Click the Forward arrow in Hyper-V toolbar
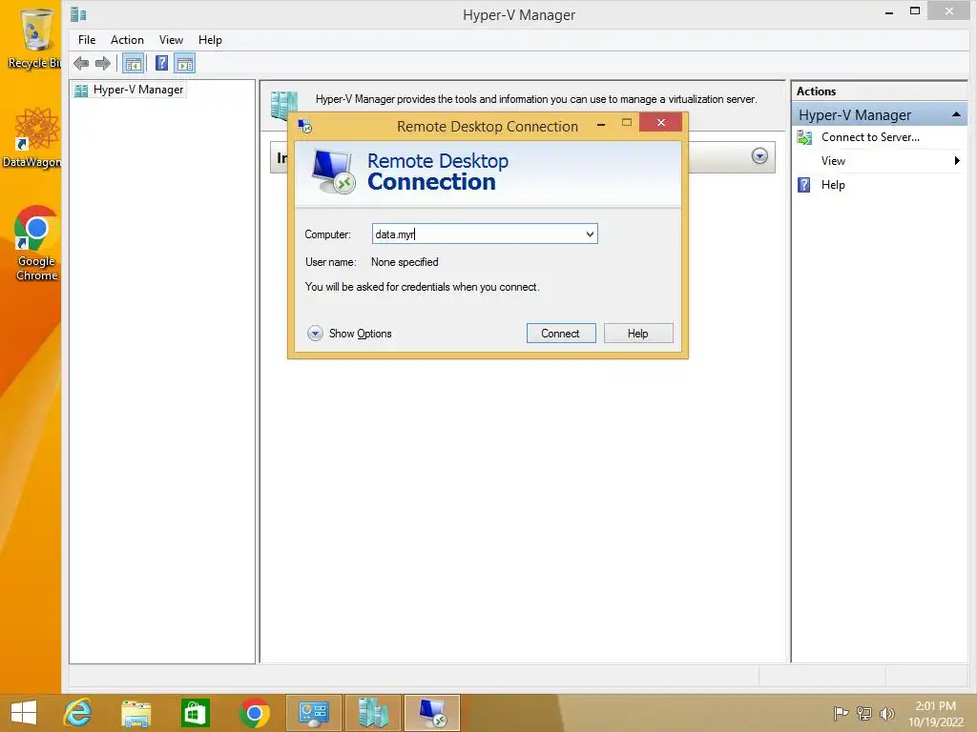 tap(103, 63)
